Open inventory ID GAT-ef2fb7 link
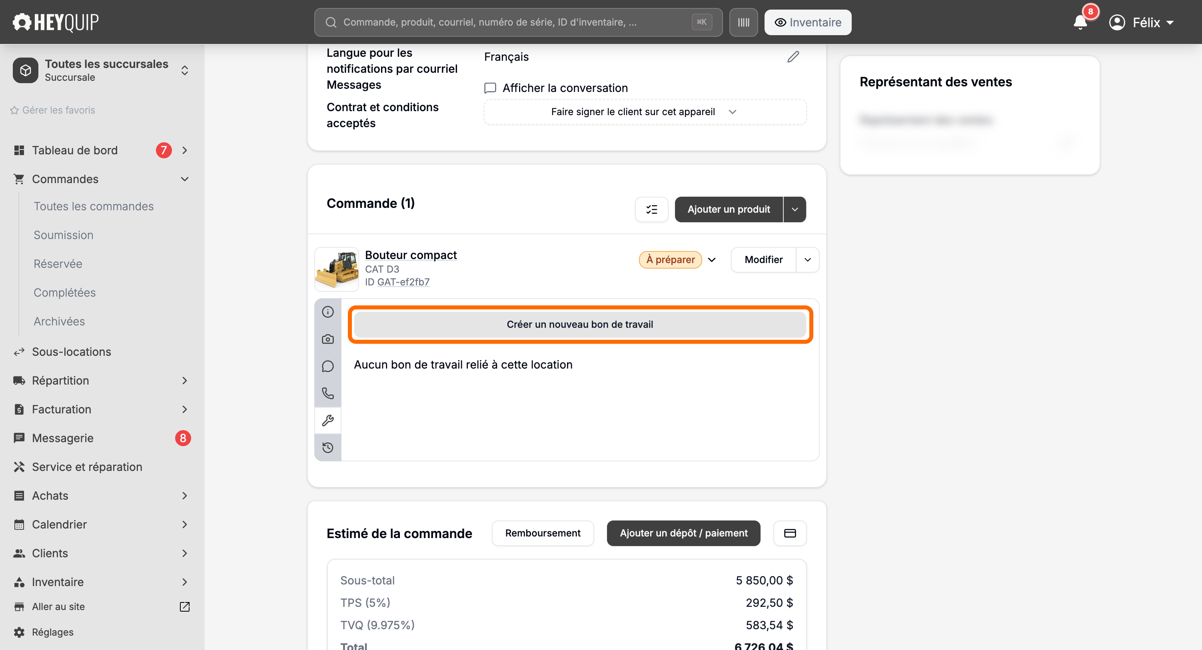Image resolution: width=1202 pixels, height=650 pixels. (403, 282)
